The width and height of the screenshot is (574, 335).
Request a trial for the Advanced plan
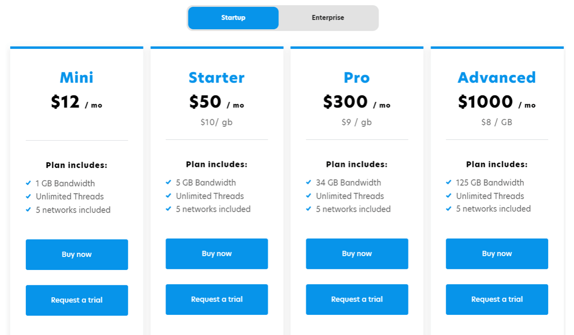497,300
